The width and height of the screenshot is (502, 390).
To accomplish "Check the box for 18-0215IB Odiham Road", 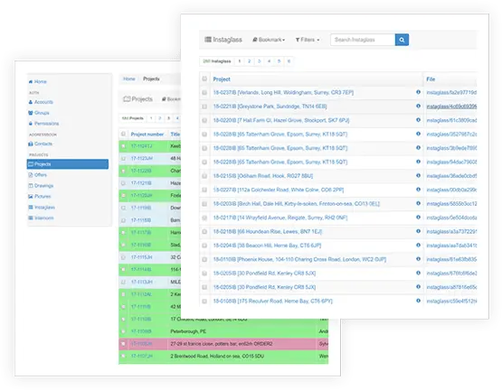I will [204, 176].
